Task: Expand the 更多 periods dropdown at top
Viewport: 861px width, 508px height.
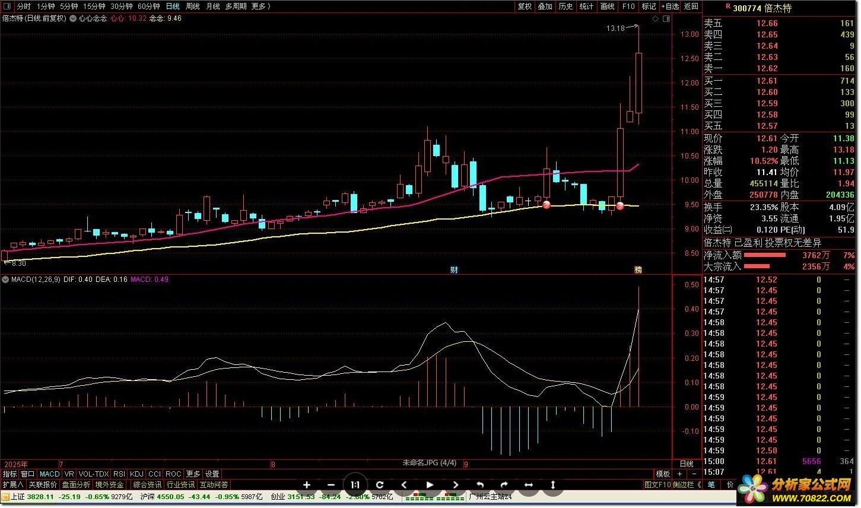Action: (260, 7)
